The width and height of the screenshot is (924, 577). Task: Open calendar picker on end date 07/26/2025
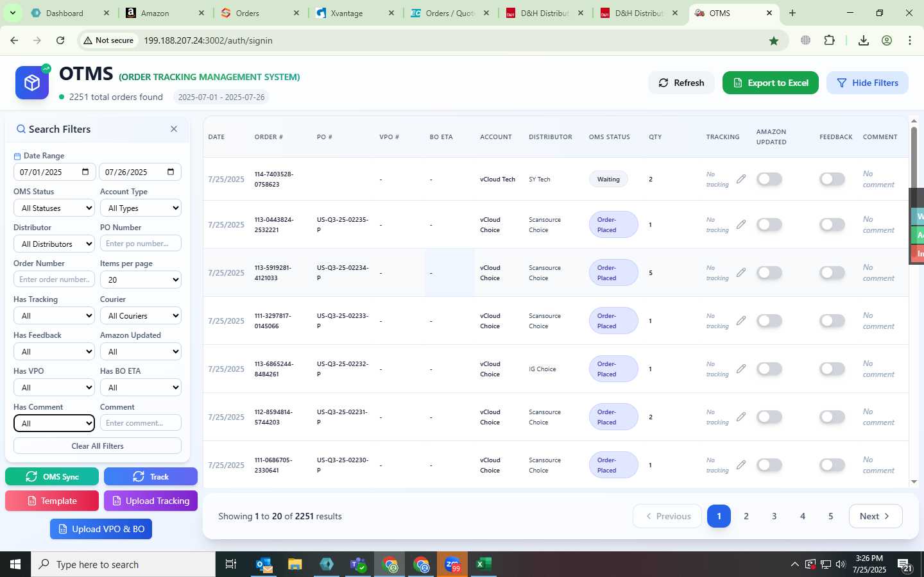click(171, 172)
